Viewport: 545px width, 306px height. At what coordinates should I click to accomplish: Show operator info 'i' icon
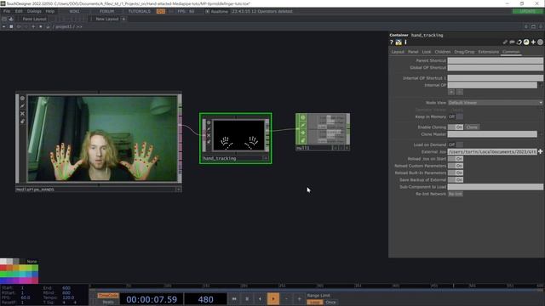405,42
